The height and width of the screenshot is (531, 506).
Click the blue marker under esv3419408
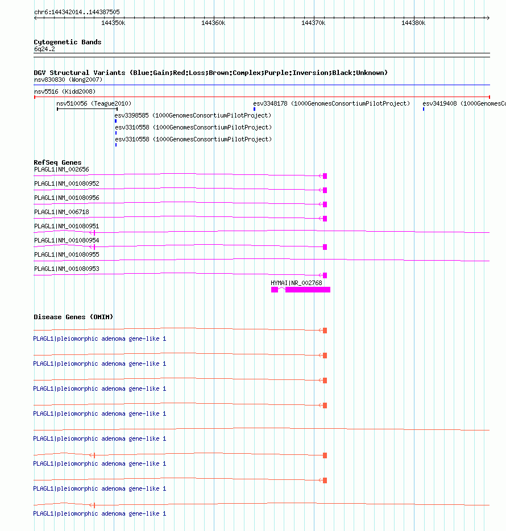pos(424,109)
